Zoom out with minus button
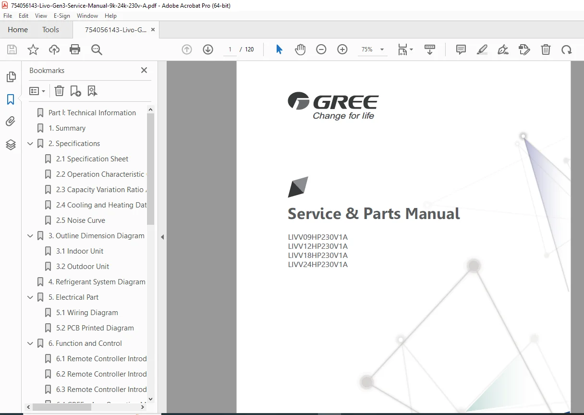 (321, 49)
